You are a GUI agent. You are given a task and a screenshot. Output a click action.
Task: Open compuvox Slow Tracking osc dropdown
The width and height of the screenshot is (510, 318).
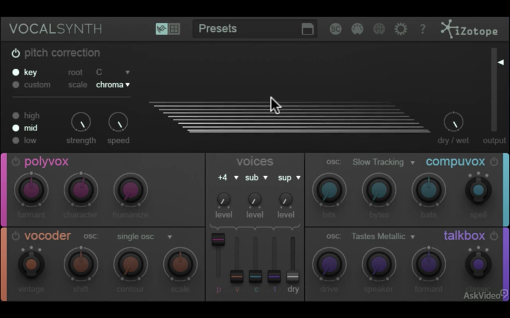coord(384,162)
